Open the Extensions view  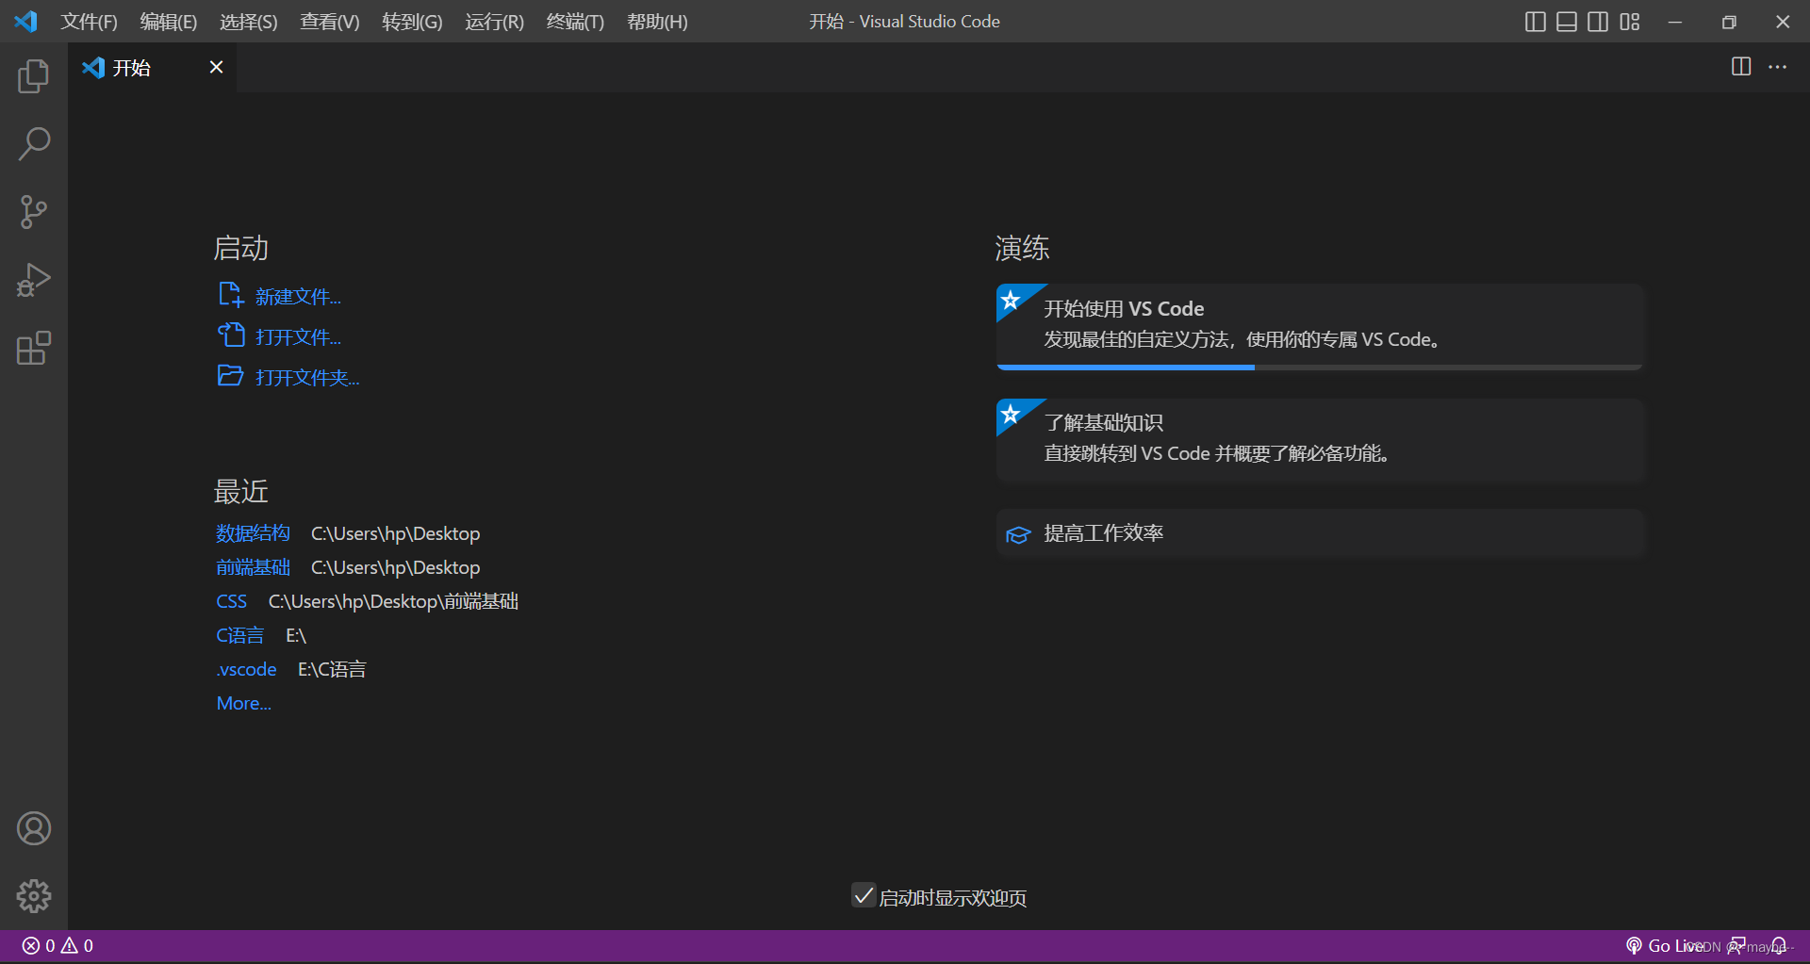click(34, 348)
